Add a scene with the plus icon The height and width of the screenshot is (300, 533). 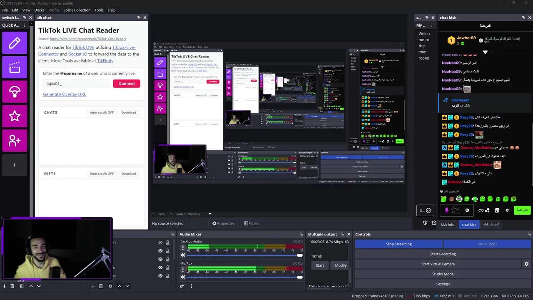[5, 286]
